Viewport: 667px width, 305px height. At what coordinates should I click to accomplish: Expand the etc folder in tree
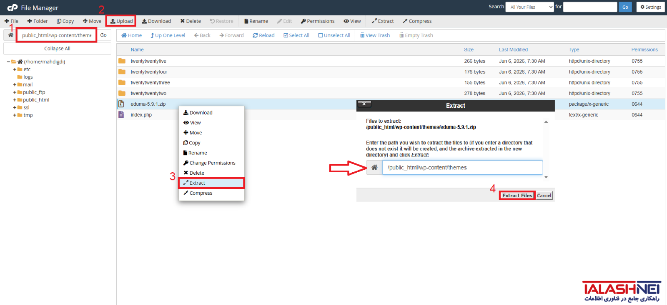[15, 69]
